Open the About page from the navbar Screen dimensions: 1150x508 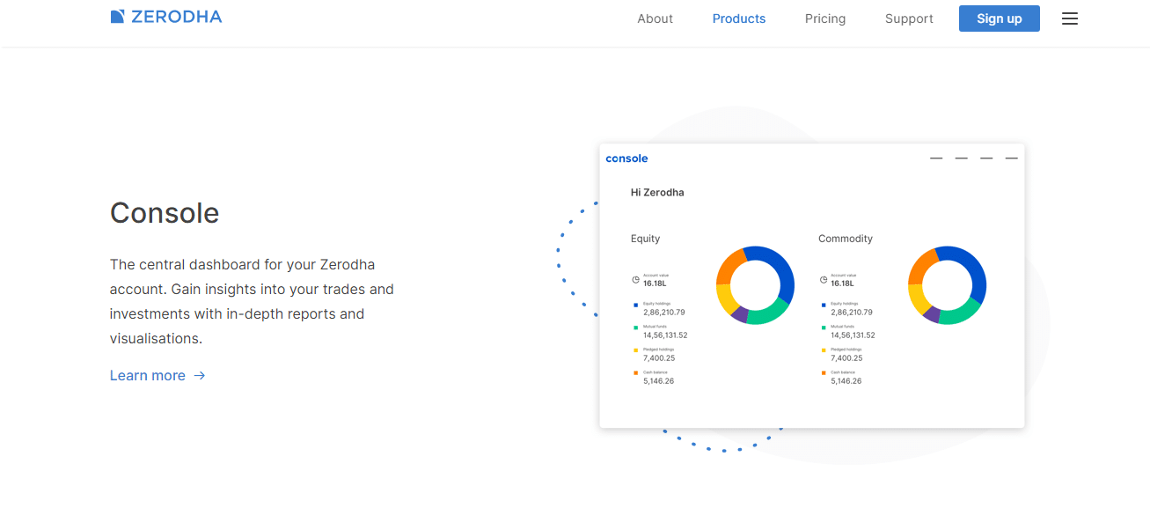click(655, 18)
